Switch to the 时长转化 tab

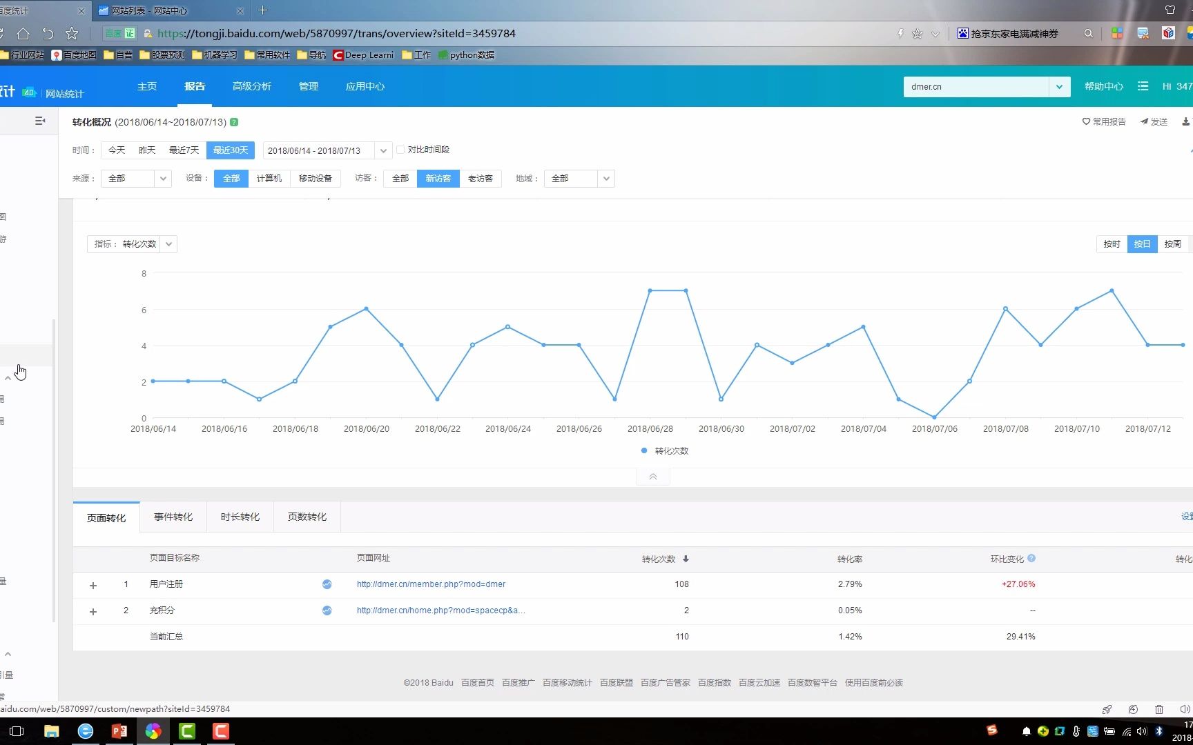pyautogui.click(x=240, y=517)
